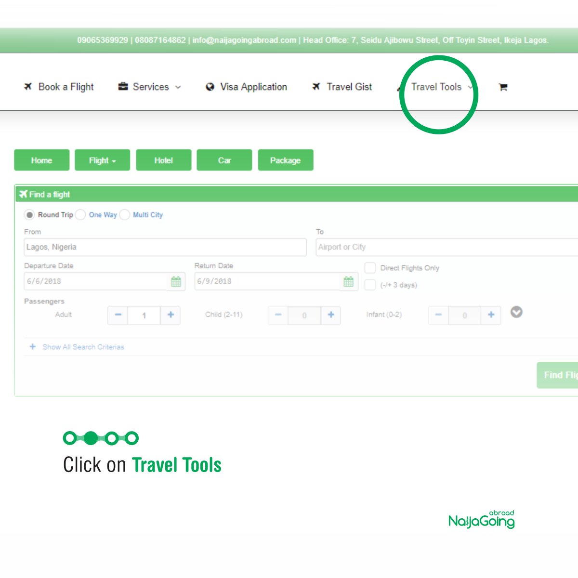Click the calendar icon for Return Date
Screen dimensions: 578x578
[x=348, y=281]
